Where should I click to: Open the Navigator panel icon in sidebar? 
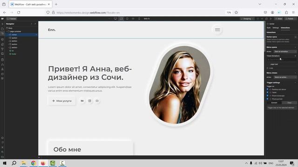(x=2, y=34)
